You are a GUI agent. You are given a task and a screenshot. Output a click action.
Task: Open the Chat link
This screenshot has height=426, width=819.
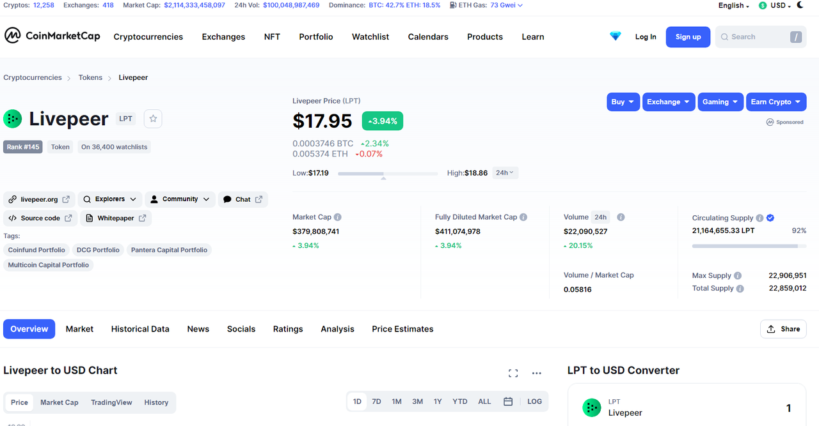pyautogui.click(x=243, y=199)
